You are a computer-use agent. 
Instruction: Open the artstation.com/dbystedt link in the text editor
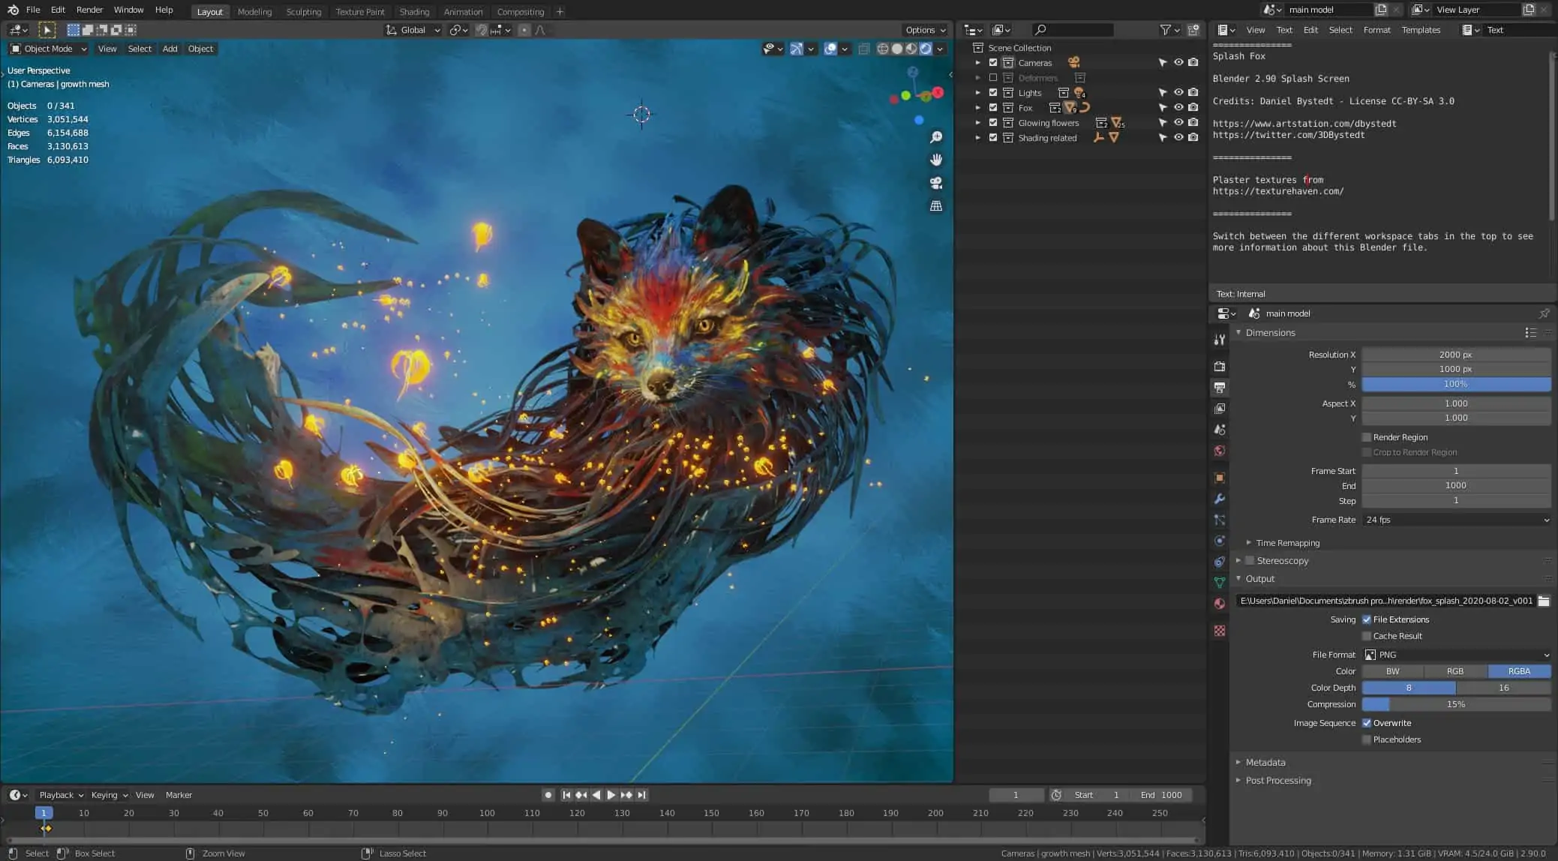coord(1304,122)
